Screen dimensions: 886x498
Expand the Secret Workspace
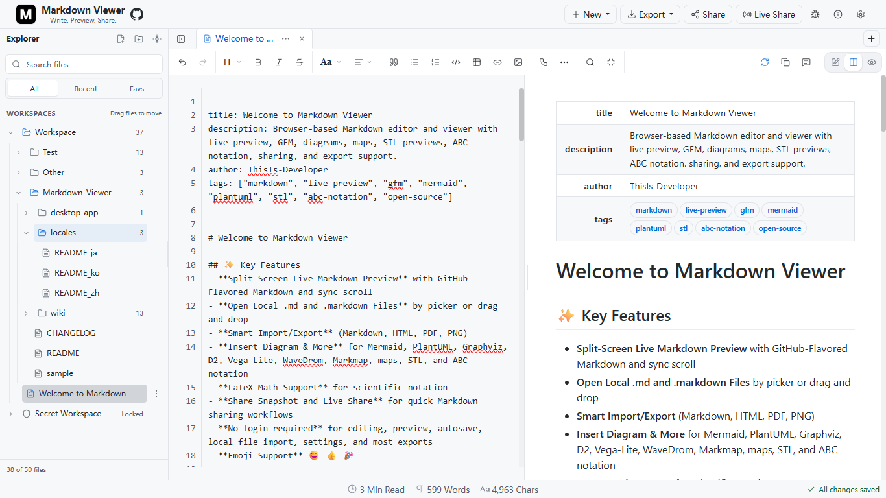10,414
